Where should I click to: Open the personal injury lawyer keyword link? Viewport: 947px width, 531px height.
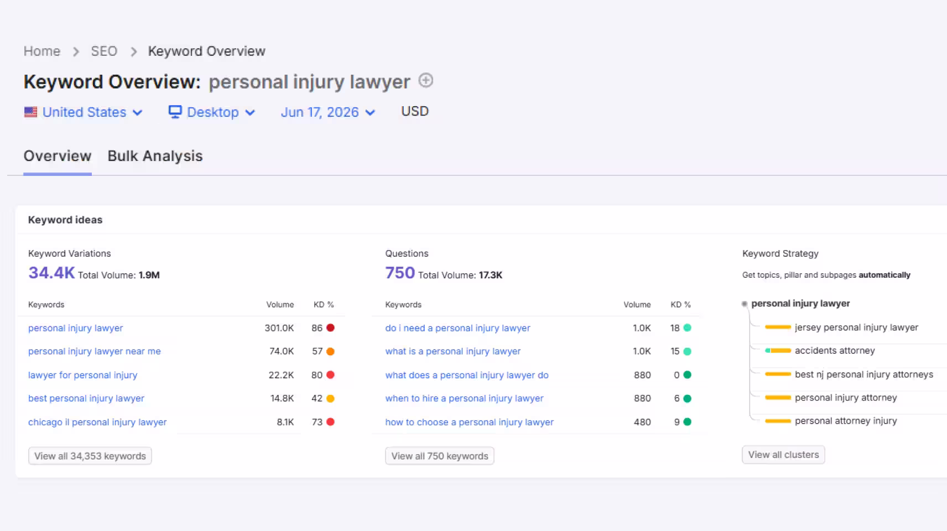pyautogui.click(x=76, y=328)
